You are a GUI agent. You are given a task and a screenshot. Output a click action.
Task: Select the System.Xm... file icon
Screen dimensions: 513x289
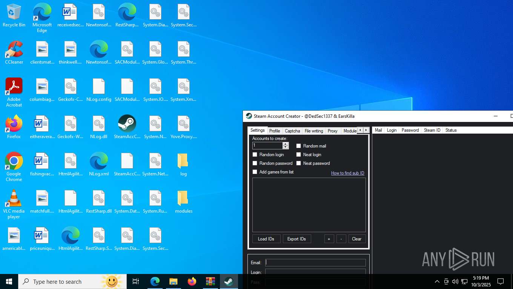pyautogui.click(x=184, y=90)
